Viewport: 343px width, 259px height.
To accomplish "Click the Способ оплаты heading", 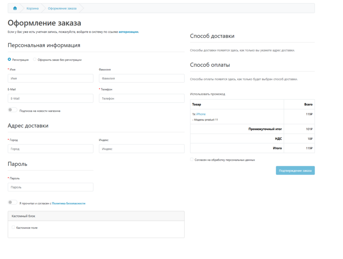I will 210,65.
